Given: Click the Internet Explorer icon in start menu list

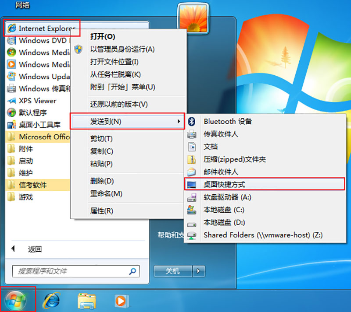Looking at the screenshot, I should tap(12, 28).
